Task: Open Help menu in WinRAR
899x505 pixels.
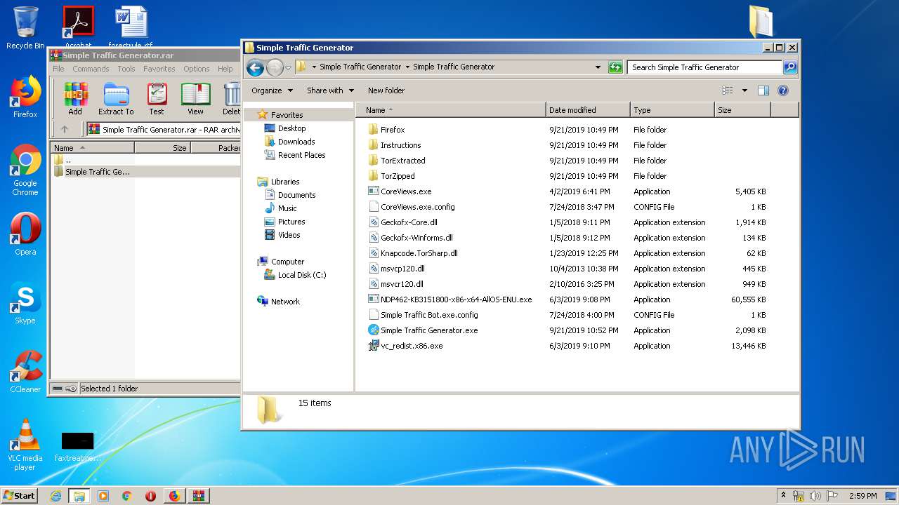Action: click(x=225, y=69)
